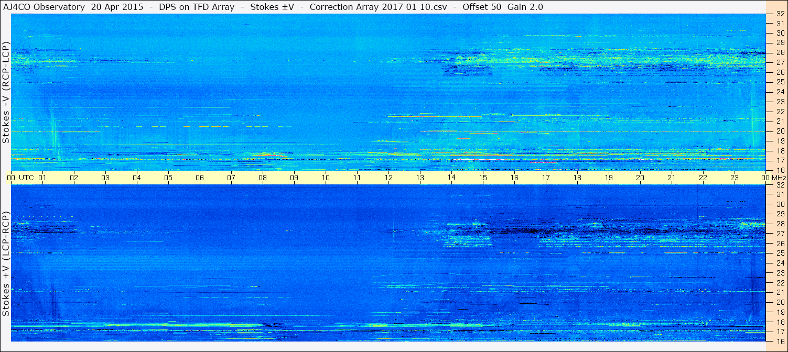Select the 11 hour marker on time axis
The width and height of the screenshot is (788, 352).
pyautogui.click(x=357, y=178)
